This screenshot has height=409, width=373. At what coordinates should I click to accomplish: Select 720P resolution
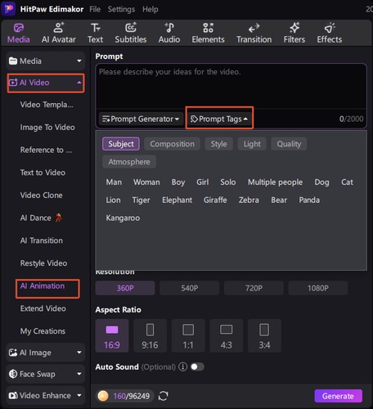click(x=254, y=288)
